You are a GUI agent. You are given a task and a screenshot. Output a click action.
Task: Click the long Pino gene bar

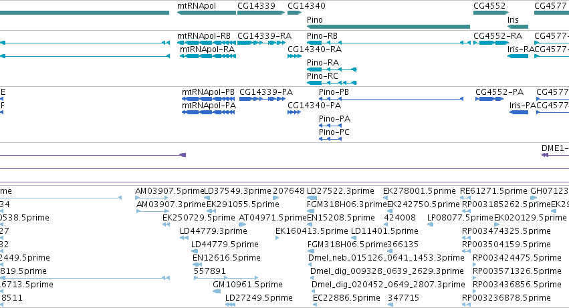388,27
